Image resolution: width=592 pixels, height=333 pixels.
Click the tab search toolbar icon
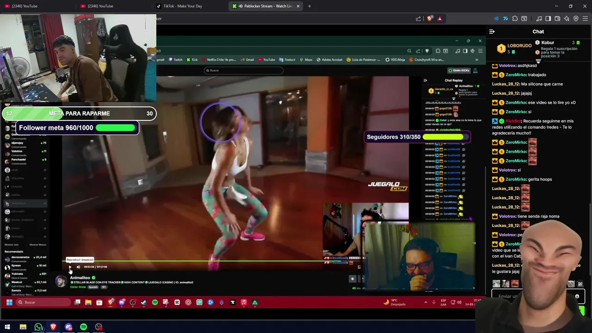tap(524, 18)
